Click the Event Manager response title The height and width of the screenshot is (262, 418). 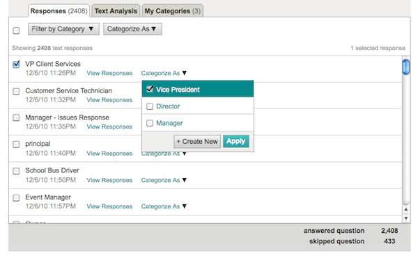click(48, 197)
